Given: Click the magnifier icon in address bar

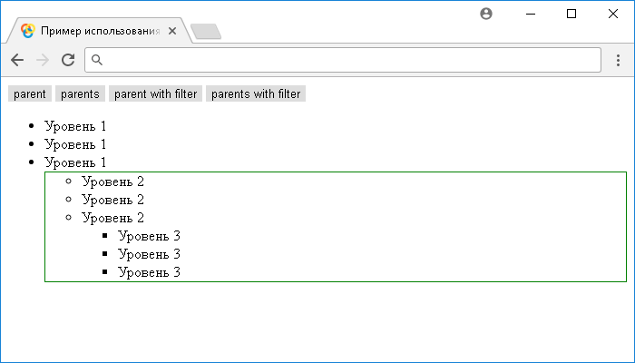Looking at the screenshot, I should pos(97,60).
